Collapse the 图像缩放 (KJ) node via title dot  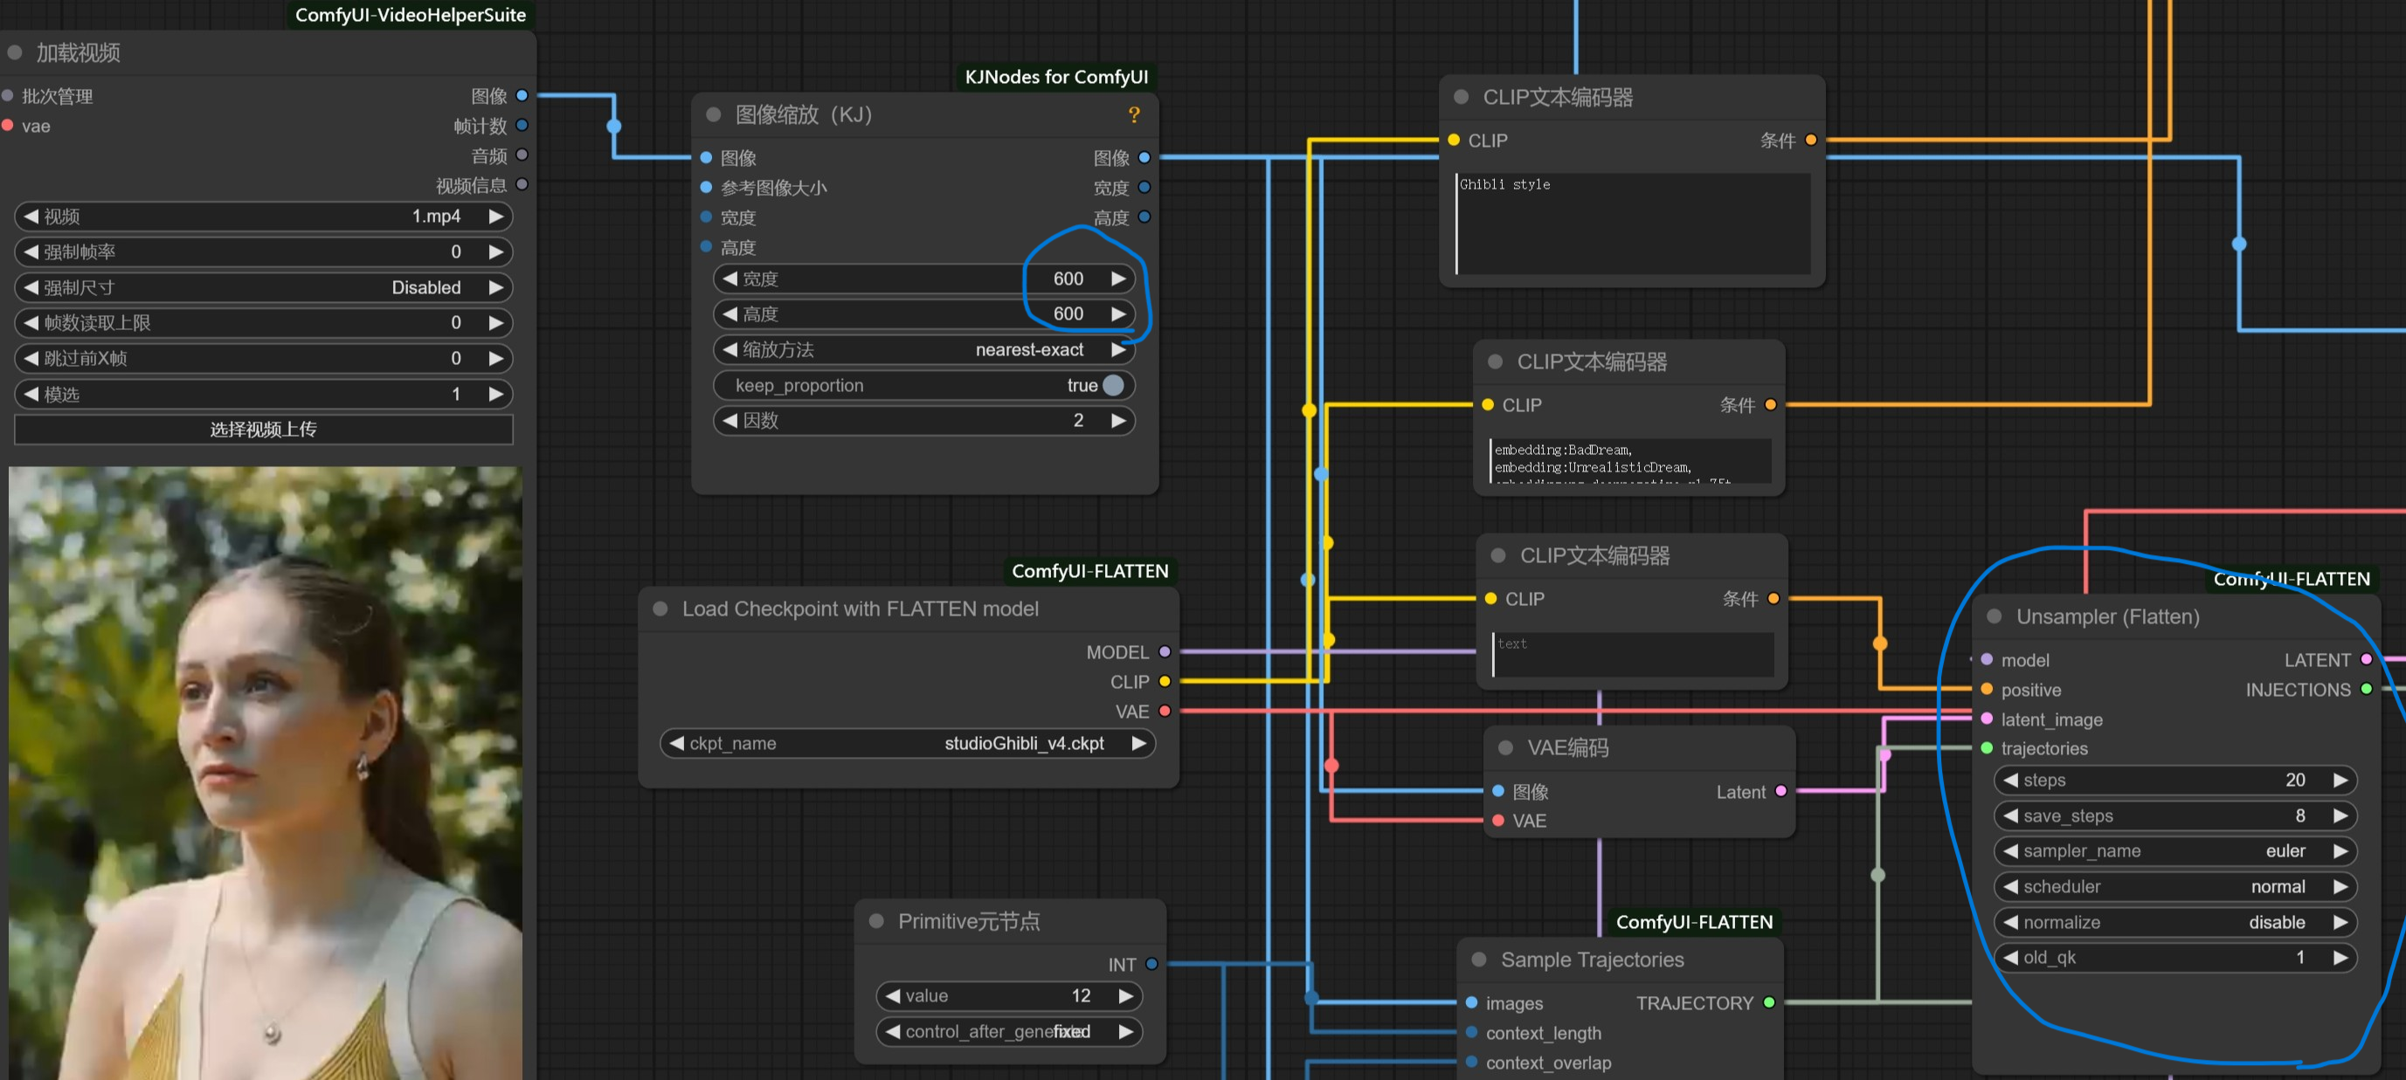click(714, 115)
